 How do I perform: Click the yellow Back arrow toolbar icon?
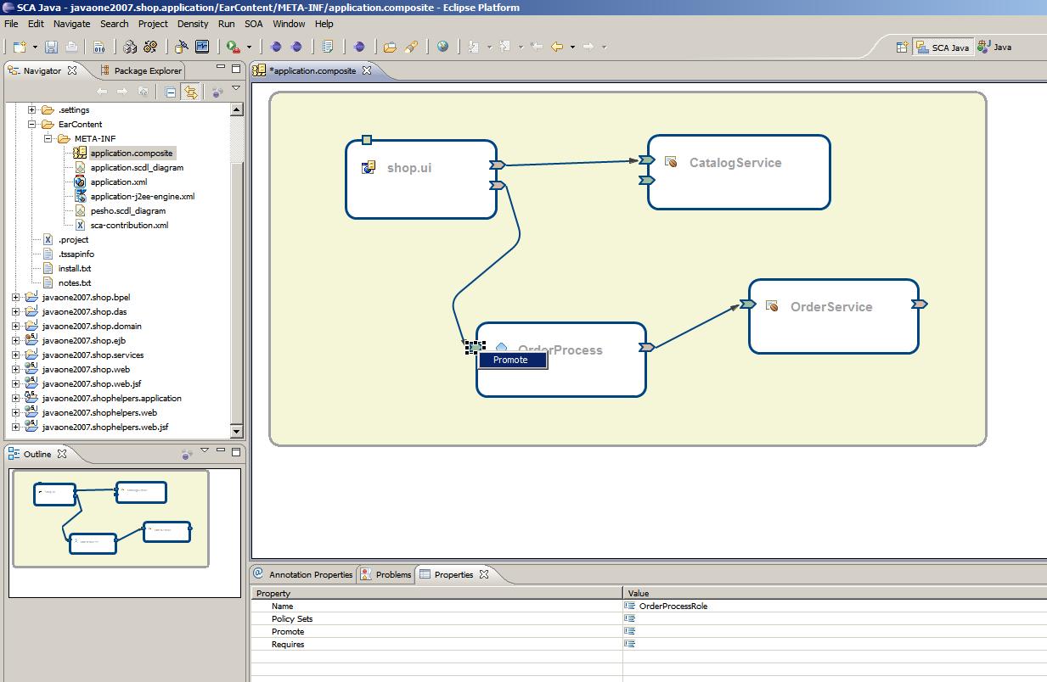pos(557,48)
